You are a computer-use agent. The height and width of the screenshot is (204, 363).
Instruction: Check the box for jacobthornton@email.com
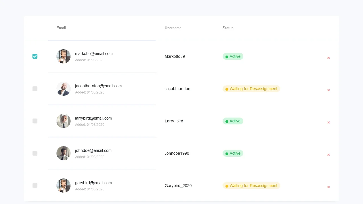[x=35, y=89]
